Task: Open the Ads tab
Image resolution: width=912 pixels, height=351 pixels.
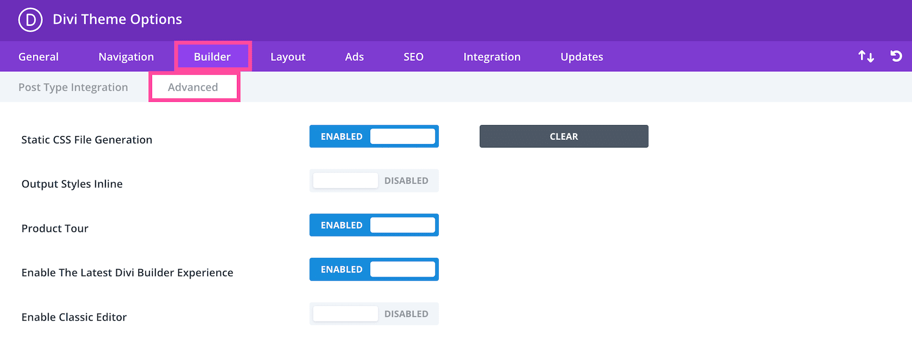Action: [354, 57]
